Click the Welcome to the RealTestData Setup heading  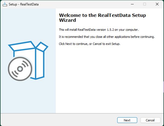[x=102, y=18]
